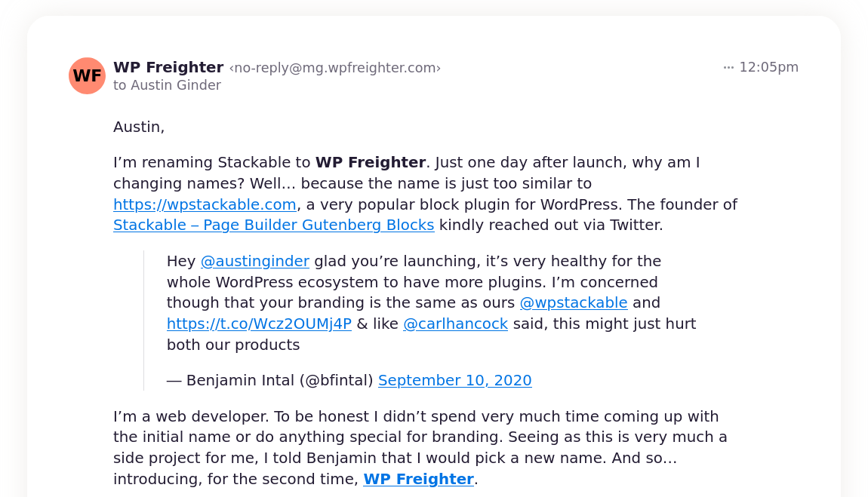The image size is (868, 497).
Task: Click the quoted tweet text starting with 'Hey'
Action: (432, 303)
